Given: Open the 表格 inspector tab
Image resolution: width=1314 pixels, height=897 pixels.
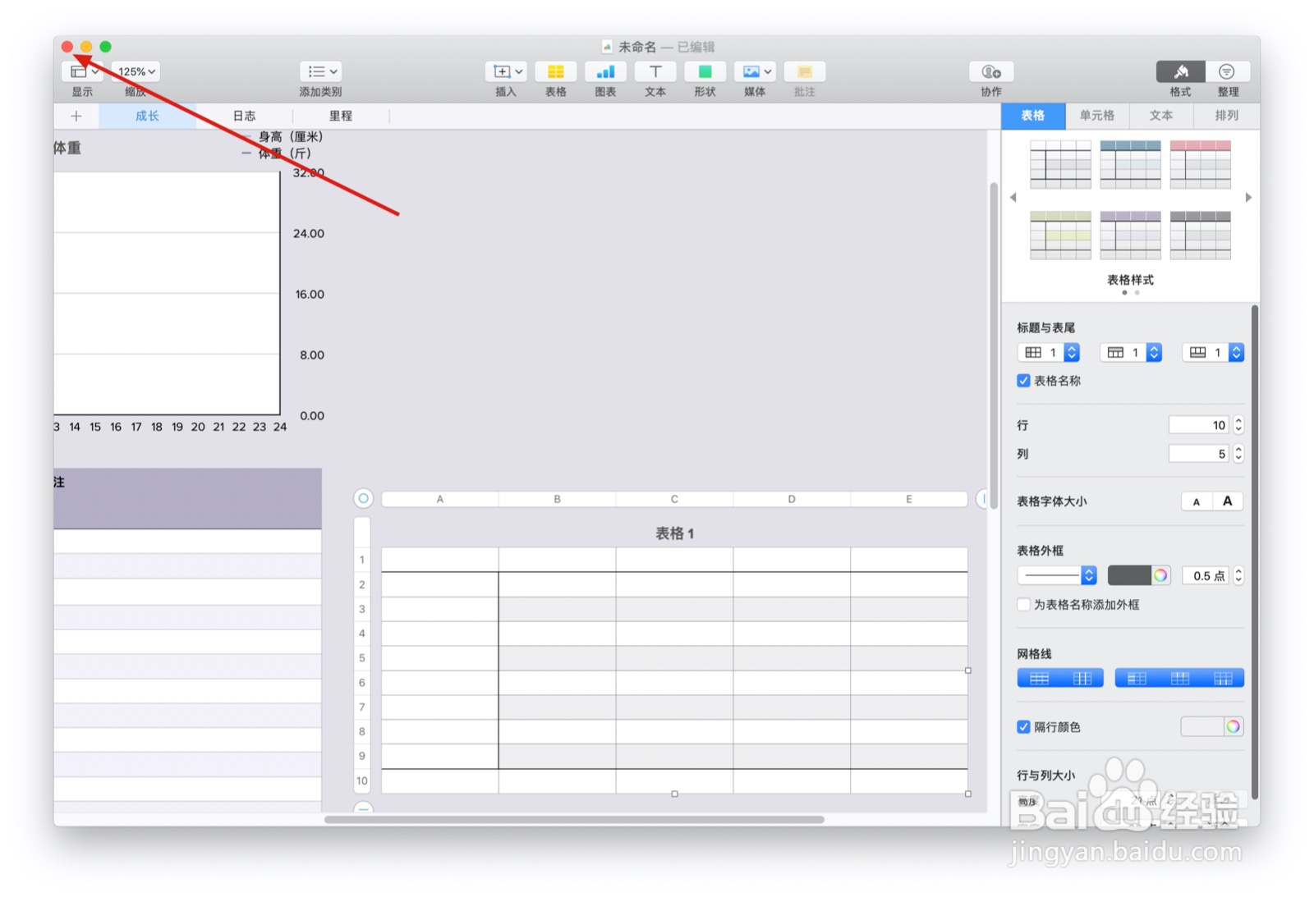Looking at the screenshot, I should (1033, 116).
